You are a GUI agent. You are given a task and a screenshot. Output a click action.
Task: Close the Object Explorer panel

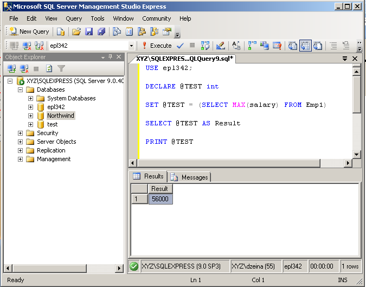(119, 57)
